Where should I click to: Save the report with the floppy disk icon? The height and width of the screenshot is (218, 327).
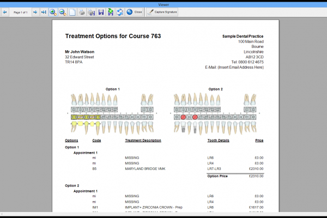[101, 13]
